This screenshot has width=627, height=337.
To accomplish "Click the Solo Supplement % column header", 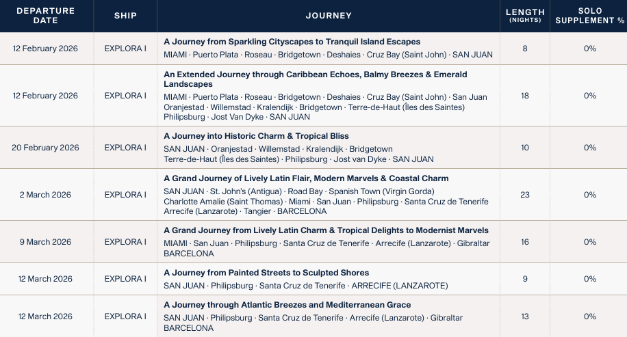I will point(589,16).
